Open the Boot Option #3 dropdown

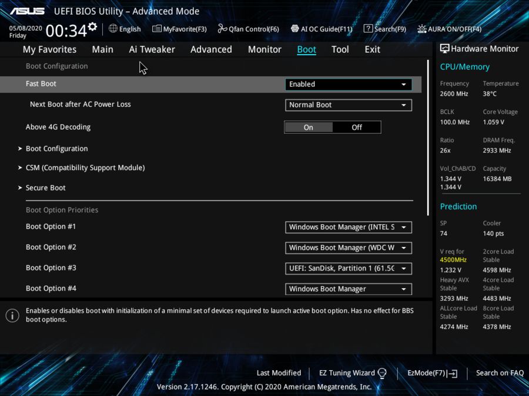(x=348, y=268)
